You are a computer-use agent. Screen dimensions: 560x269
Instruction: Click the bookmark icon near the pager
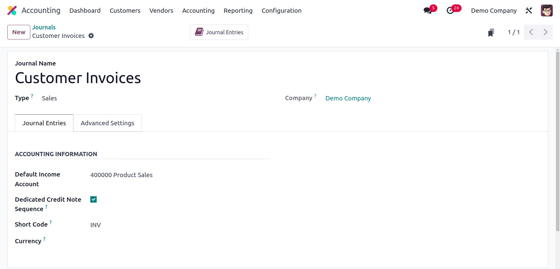tap(491, 32)
